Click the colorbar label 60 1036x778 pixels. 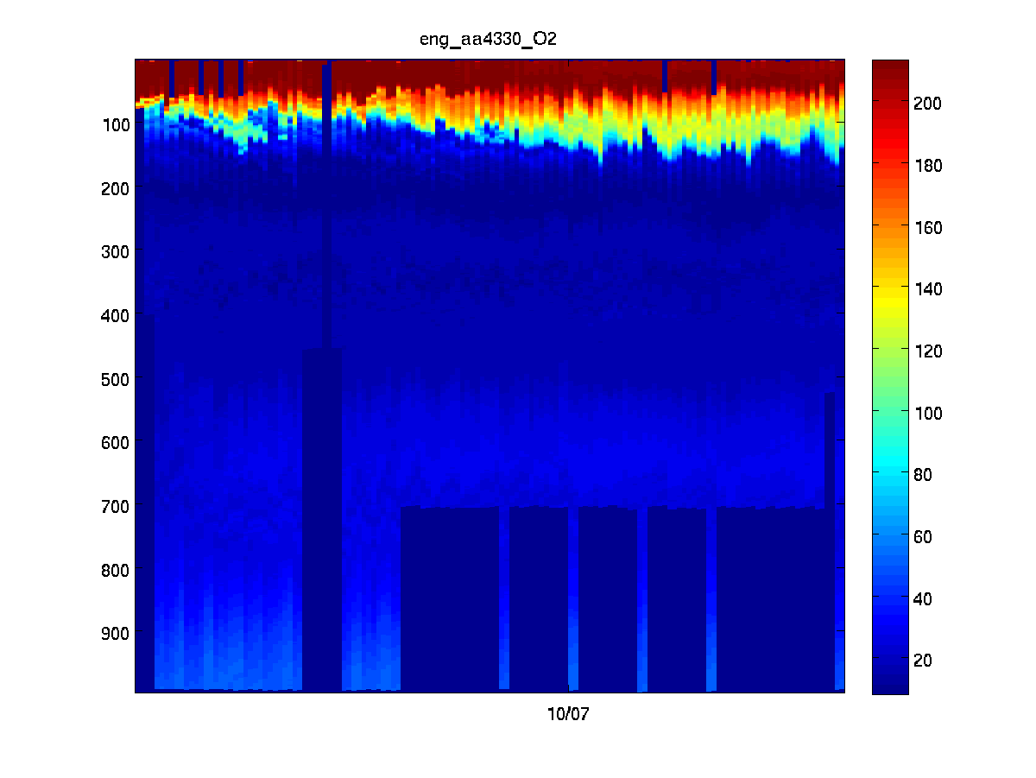click(925, 537)
